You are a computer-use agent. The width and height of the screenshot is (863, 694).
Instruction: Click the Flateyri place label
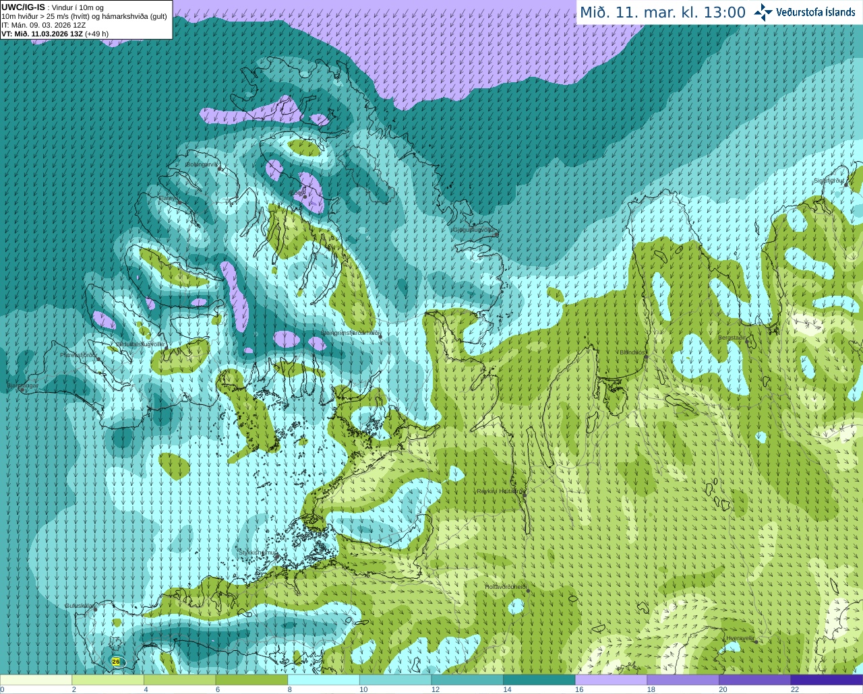(167, 198)
